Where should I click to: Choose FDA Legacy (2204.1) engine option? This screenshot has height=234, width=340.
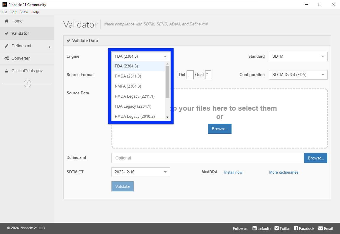(x=138, y=106)
